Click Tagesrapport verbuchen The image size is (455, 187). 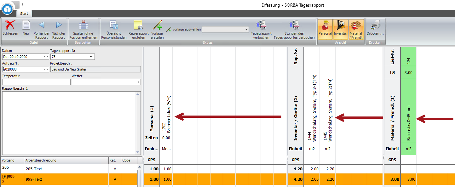(x=261, y=29)
